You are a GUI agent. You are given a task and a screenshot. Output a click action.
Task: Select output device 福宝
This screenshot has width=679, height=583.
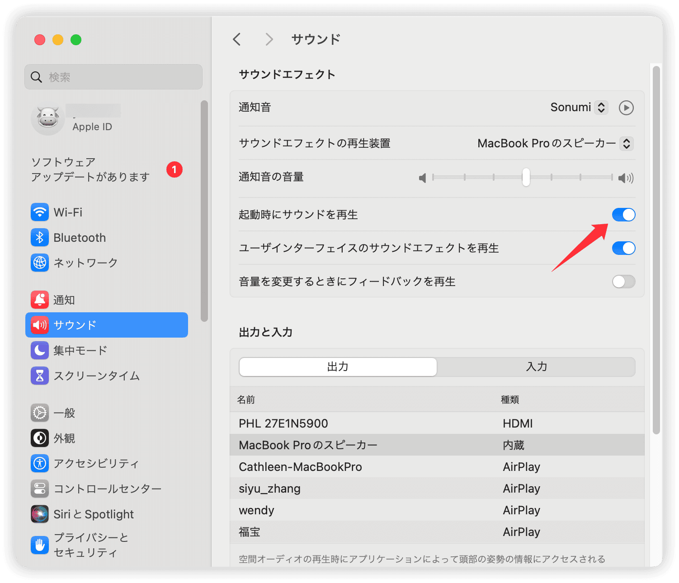437,532
